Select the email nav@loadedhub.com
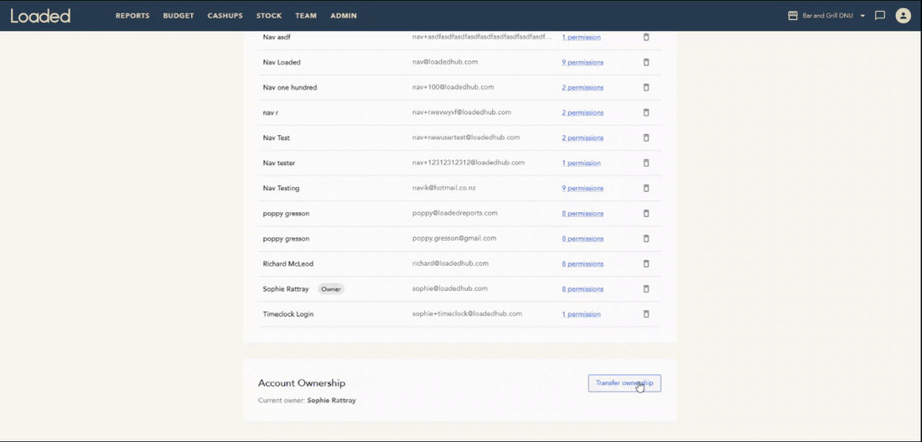 [x=445, y=62]
